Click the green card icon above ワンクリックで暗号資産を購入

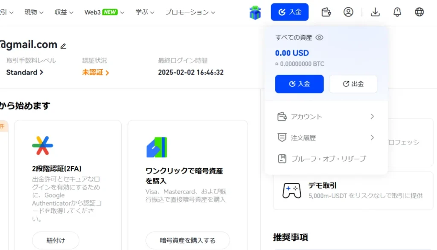coord(157,146)
